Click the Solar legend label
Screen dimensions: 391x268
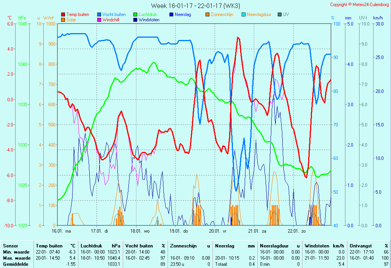[x=71, y=20]
